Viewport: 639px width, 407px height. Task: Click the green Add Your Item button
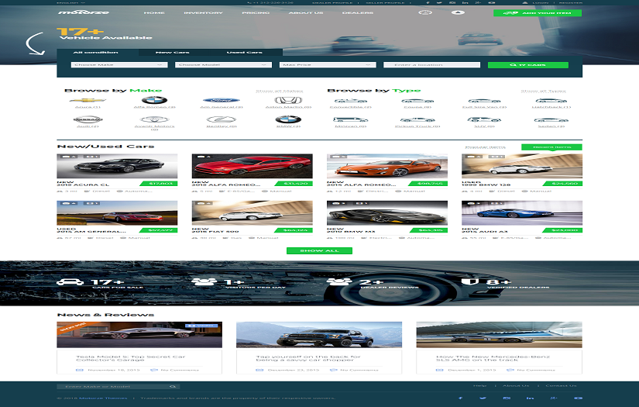(538, 12)
